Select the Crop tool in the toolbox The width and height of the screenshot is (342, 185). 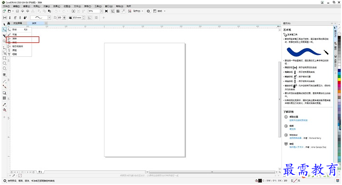coord(4,36)
